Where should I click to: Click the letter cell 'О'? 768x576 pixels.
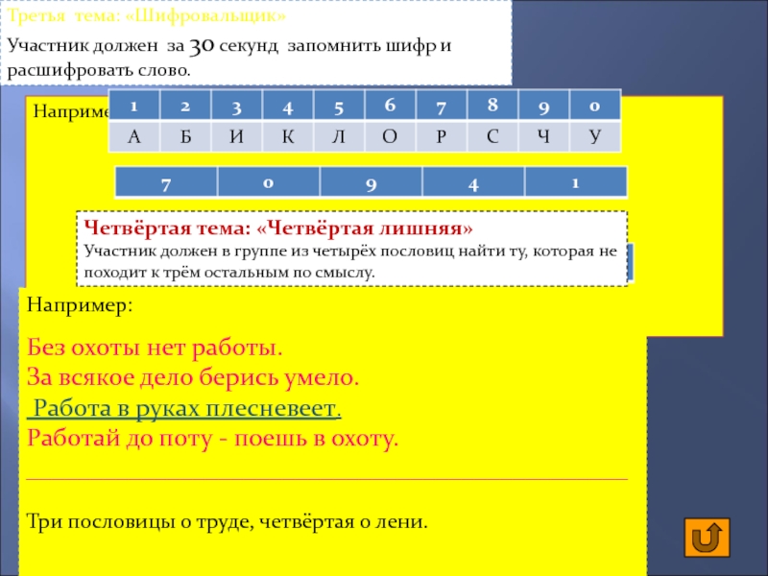point(390,136)
